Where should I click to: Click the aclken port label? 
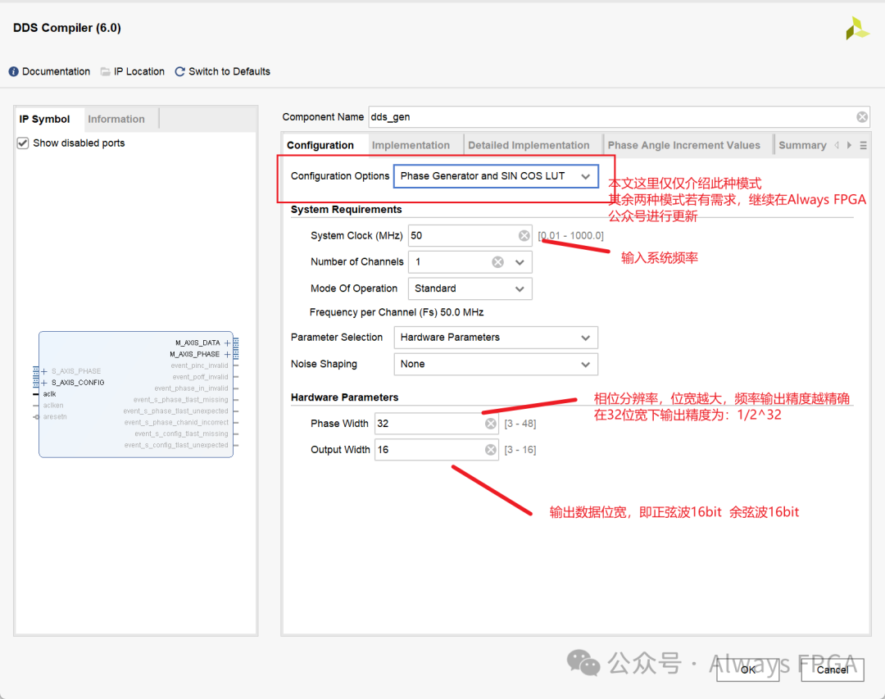coord(53,406)
